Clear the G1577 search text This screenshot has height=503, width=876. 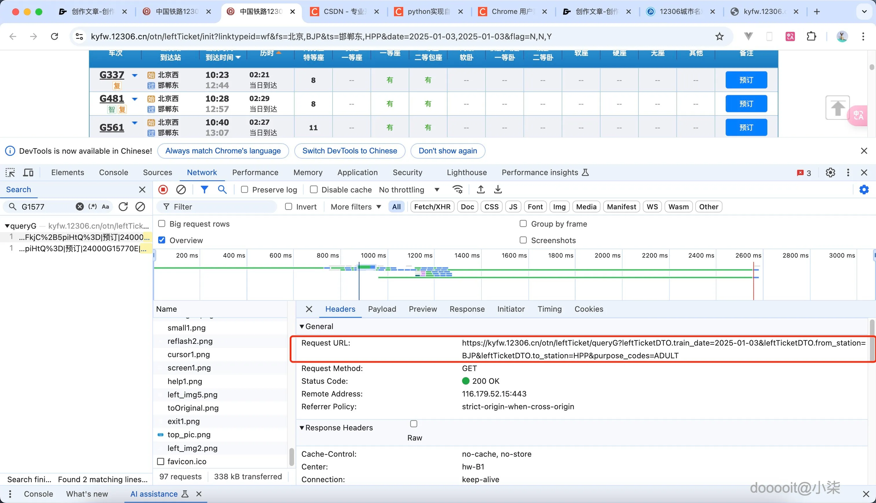[x=79, y=207]
